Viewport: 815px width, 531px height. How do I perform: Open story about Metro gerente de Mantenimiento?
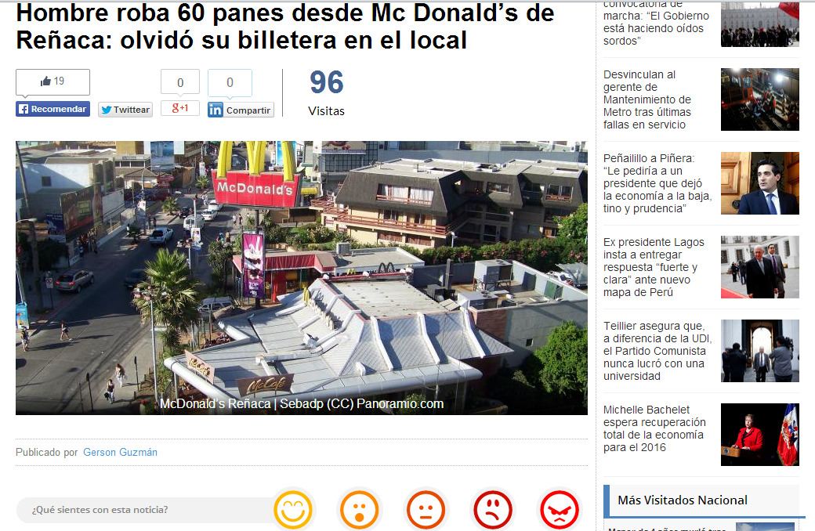pyautogui.click(x=647, y=99)
